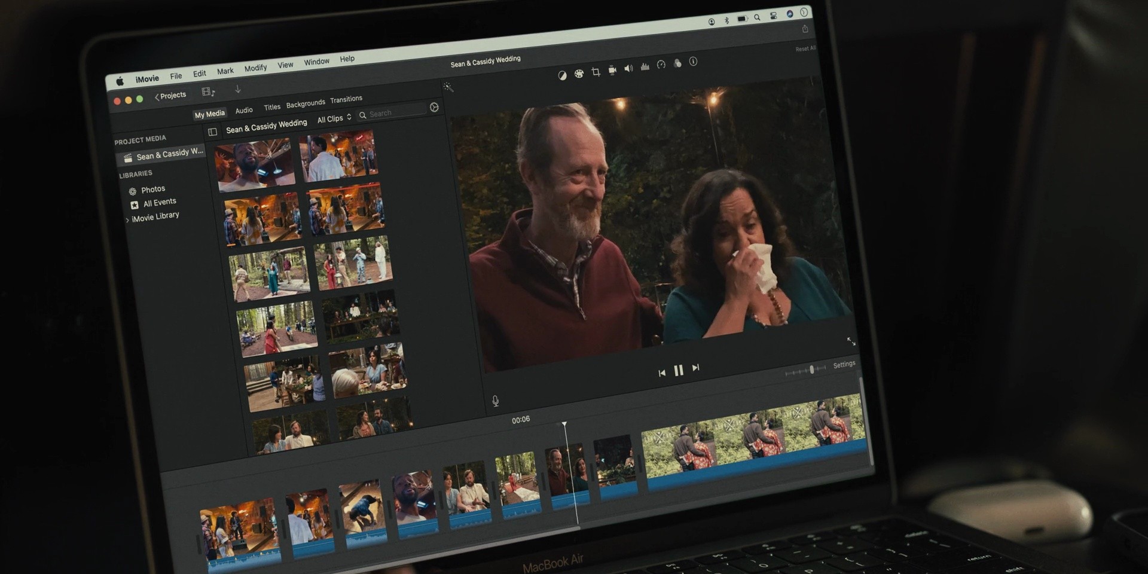Click the import media down arrow

point(238,89)
